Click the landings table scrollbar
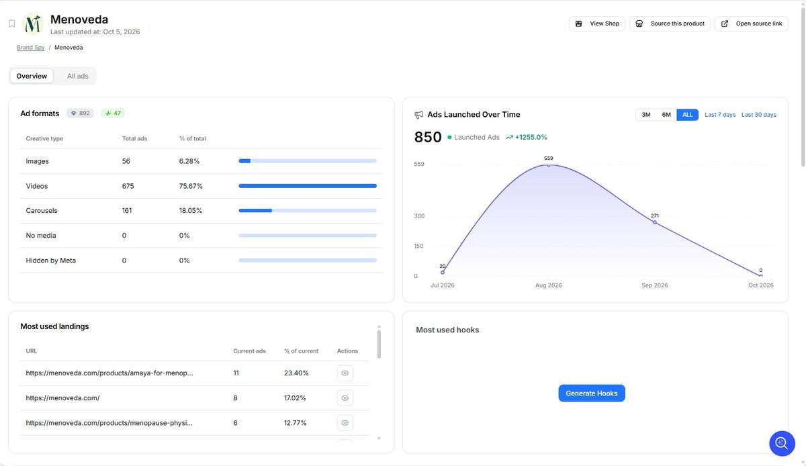This screenshot has height=466, width=806. coord(379,344)
